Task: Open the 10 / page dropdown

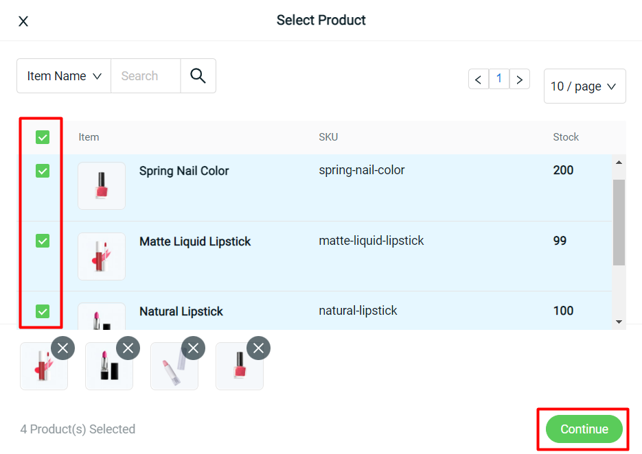Action: (584, 86)
